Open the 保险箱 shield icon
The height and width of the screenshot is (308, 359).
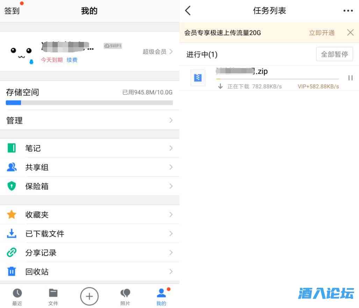pyautogui.click(x=12, y=186)
